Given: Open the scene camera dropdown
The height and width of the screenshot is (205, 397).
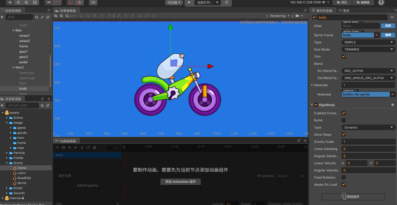Looking at the screenshot, I should (x=299, y=16).
